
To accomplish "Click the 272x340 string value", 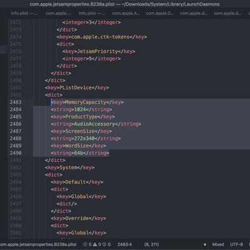I will pyautogui.click(x=84, y=139).
